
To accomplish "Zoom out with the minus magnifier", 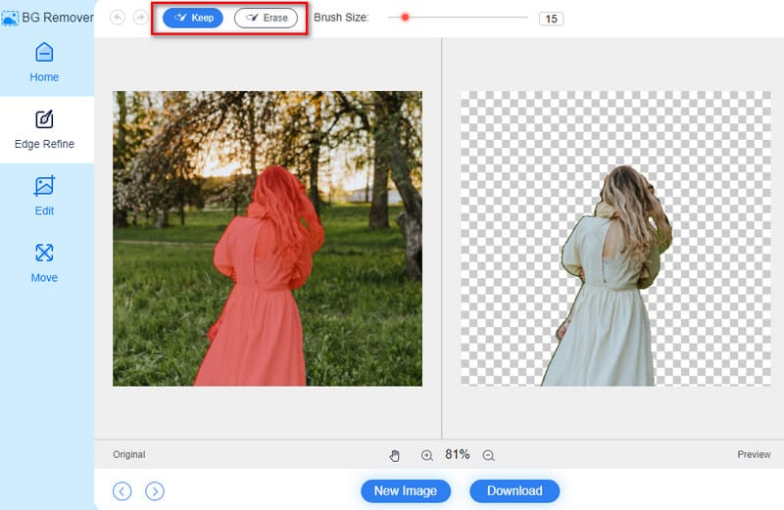I will (x=488, y=455).
